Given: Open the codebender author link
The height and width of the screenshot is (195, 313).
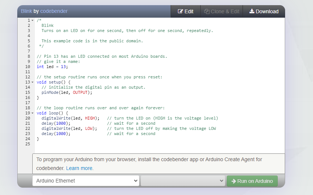Looking at the screenshot, I should [x=54, y=11].
